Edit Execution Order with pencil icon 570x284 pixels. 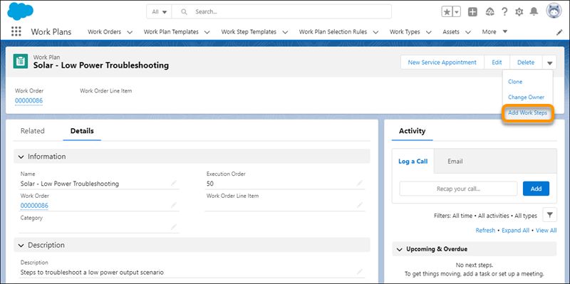click(x=360, y=183)
